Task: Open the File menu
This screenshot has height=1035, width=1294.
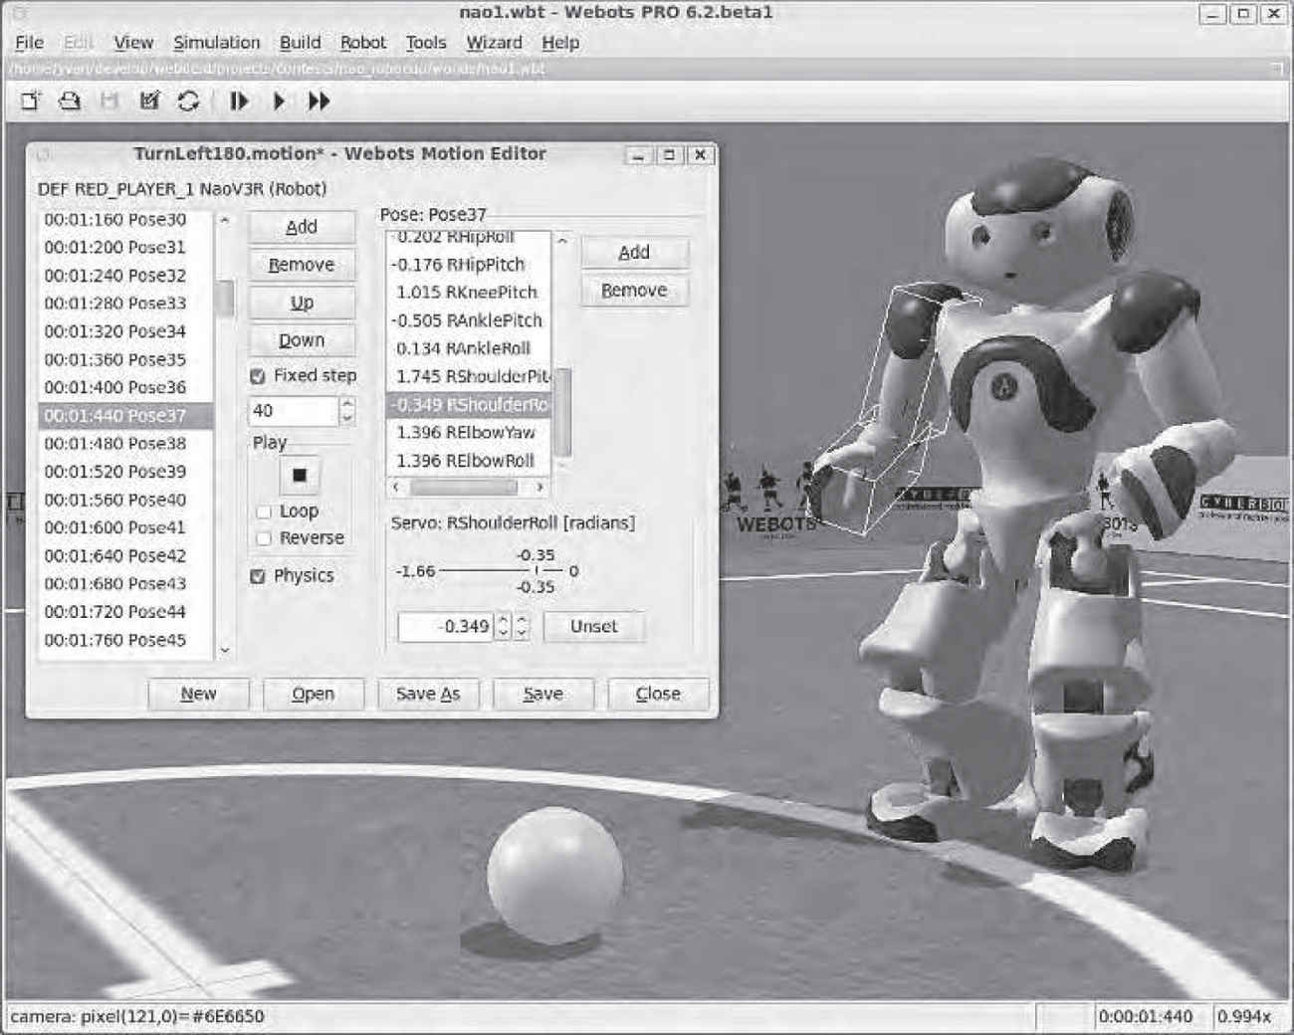Action: tap(29, 43)
